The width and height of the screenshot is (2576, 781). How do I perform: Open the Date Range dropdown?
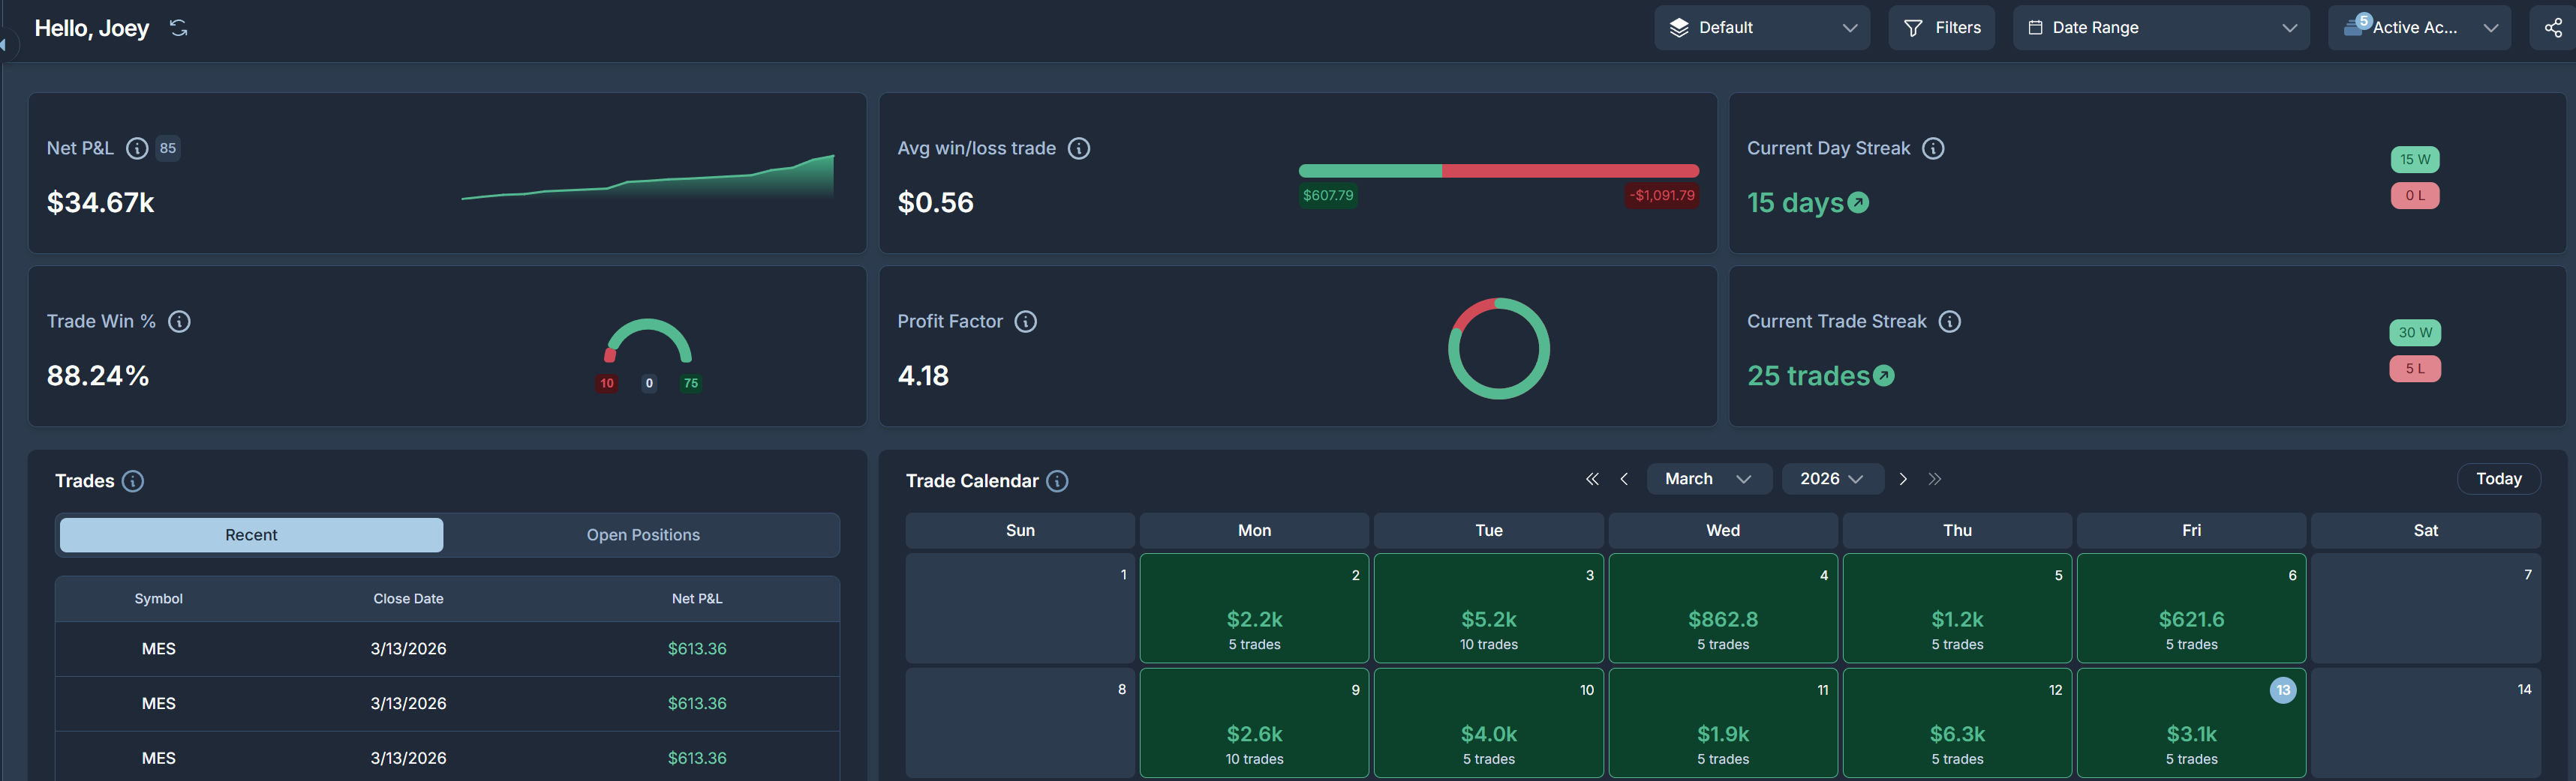pos(2160,28)
